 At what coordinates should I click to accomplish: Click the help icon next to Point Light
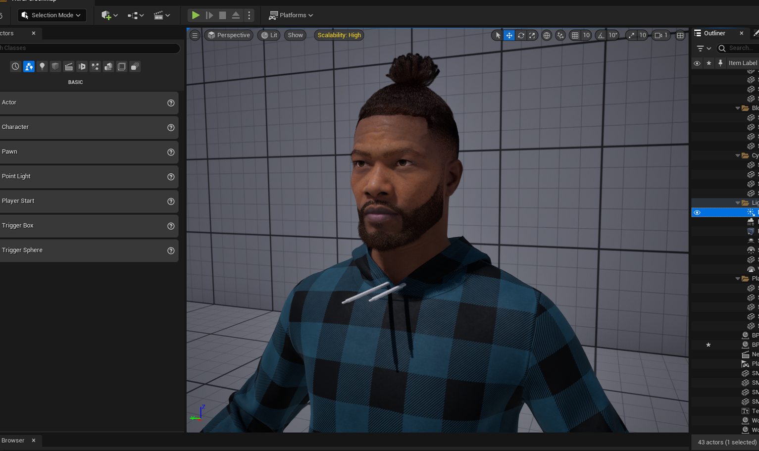pos(171,177)
